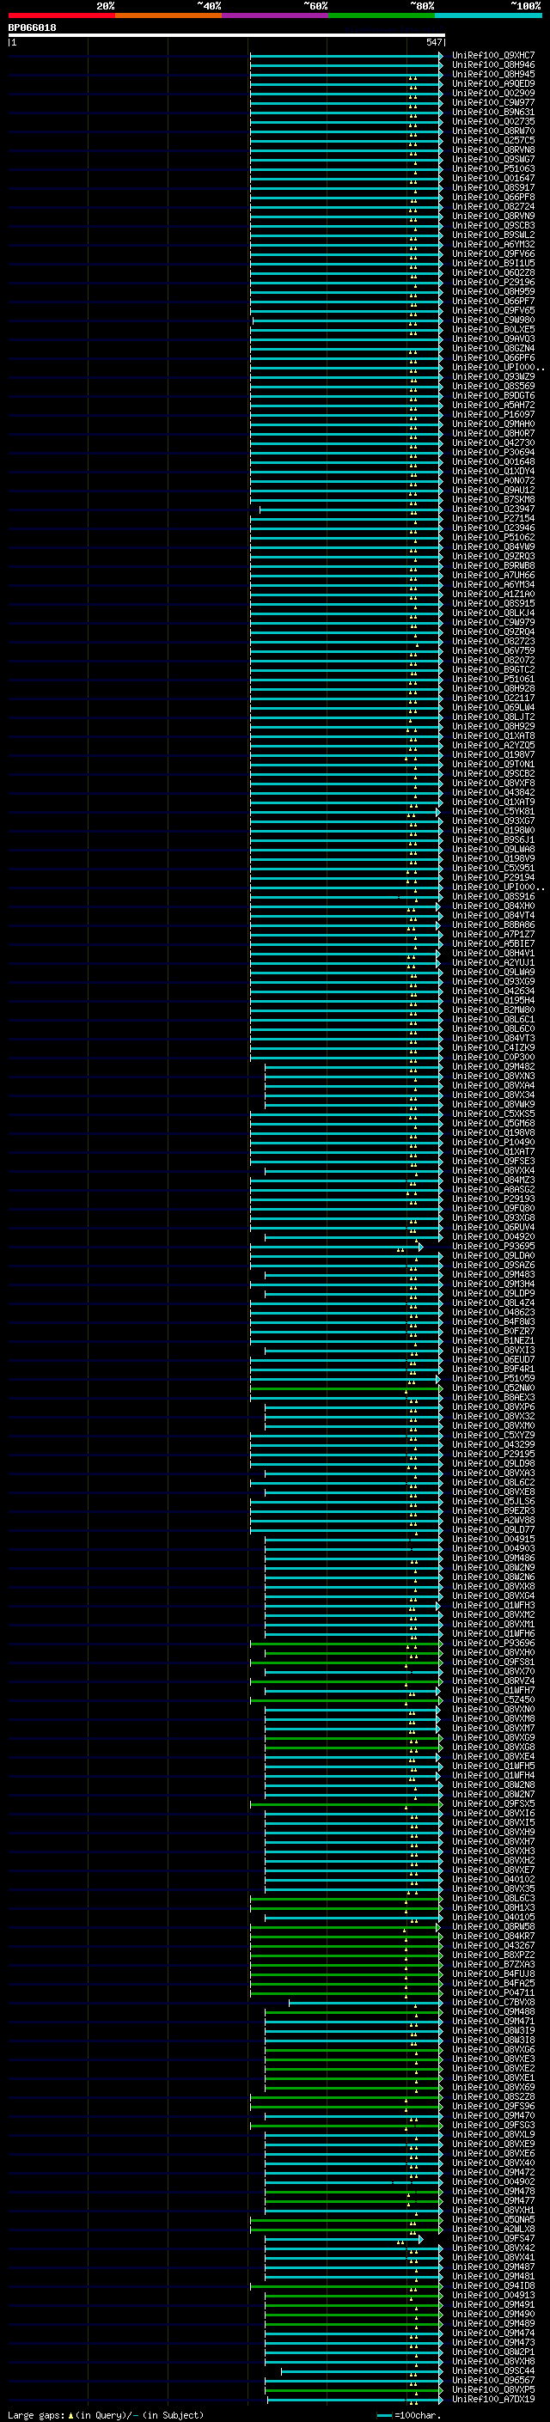
Task: Select the UniRef100_Q8H959 label
Action: [x=493, y=291]
